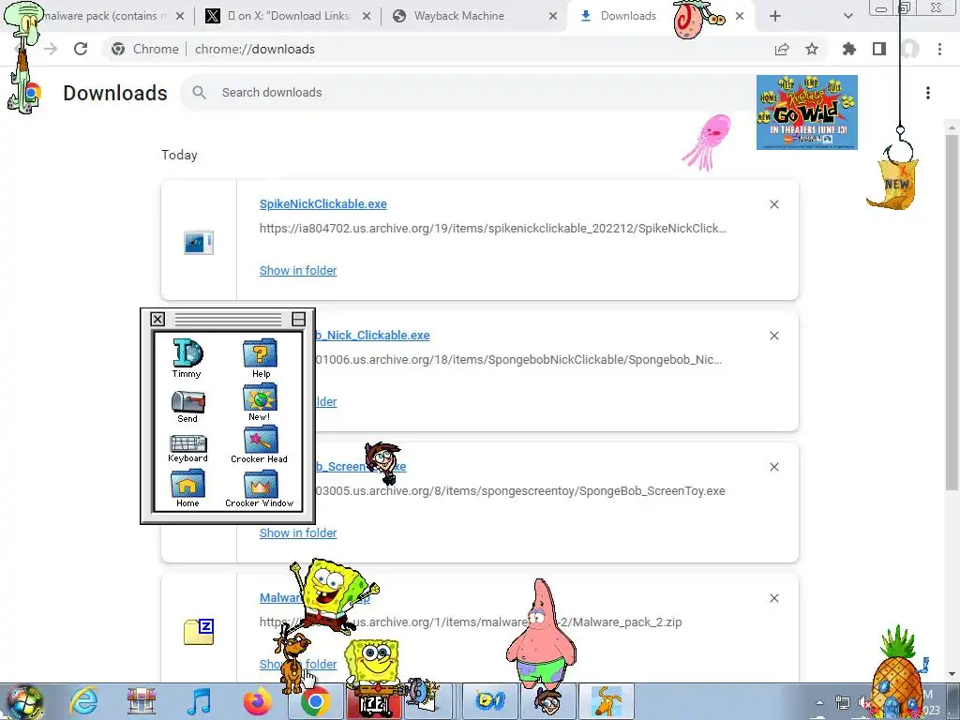Click the Home folder icon

pos(187,487)
